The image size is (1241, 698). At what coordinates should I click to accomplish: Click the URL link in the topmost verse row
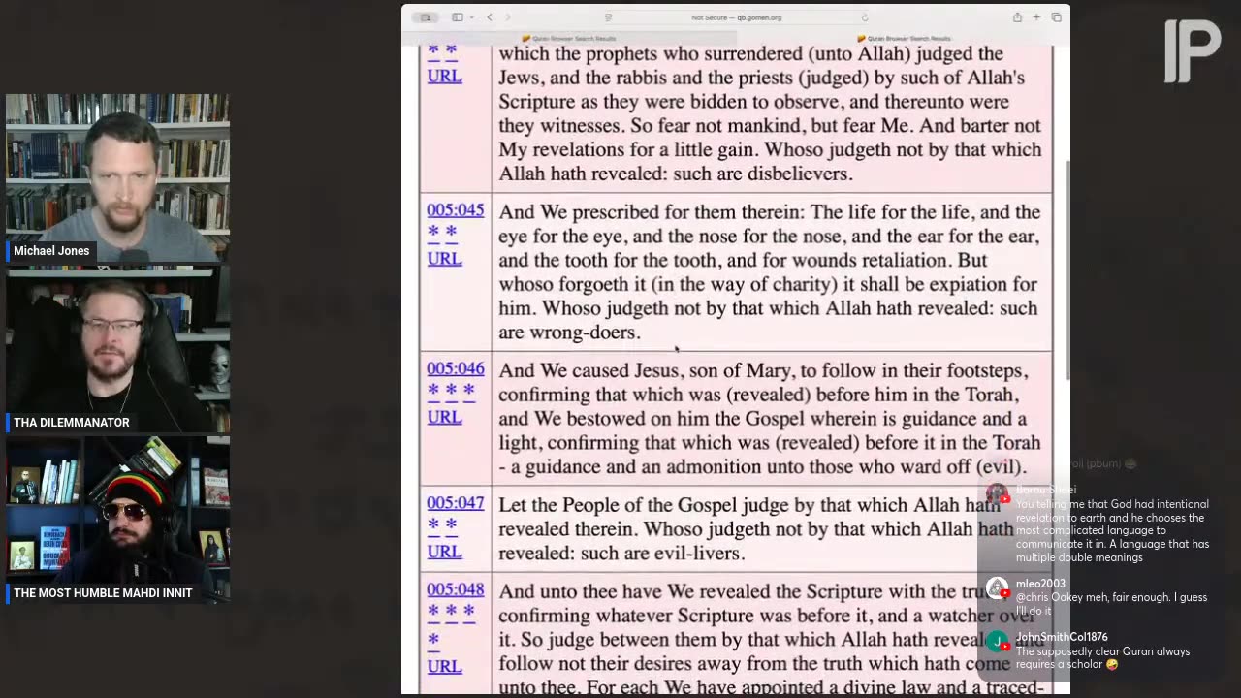click(444, 76)
